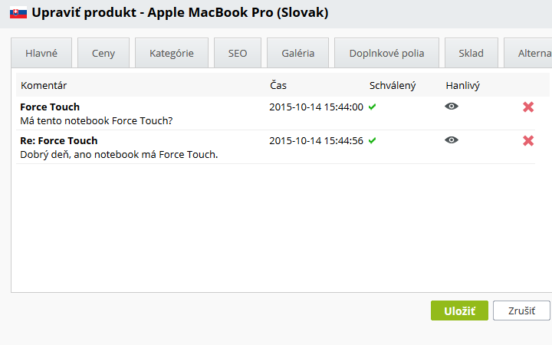Image resolution: width=552 pixels, height=345 pixels.
Task: Cancel editing with the Zrušiť button
Action: pos(521,310)
